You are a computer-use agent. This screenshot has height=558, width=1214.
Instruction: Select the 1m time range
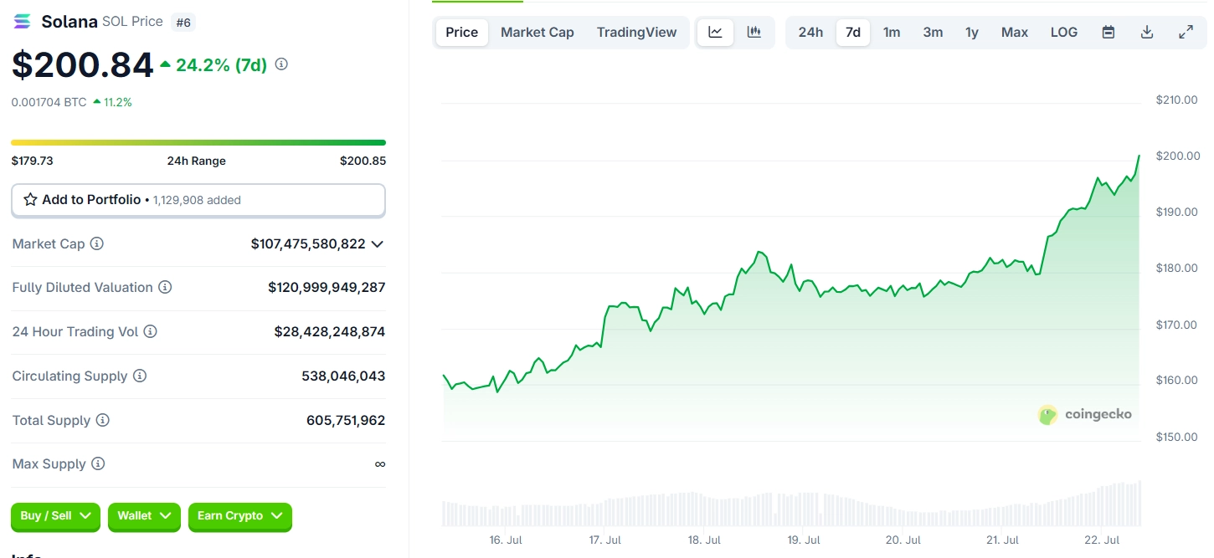coord(892,32)
